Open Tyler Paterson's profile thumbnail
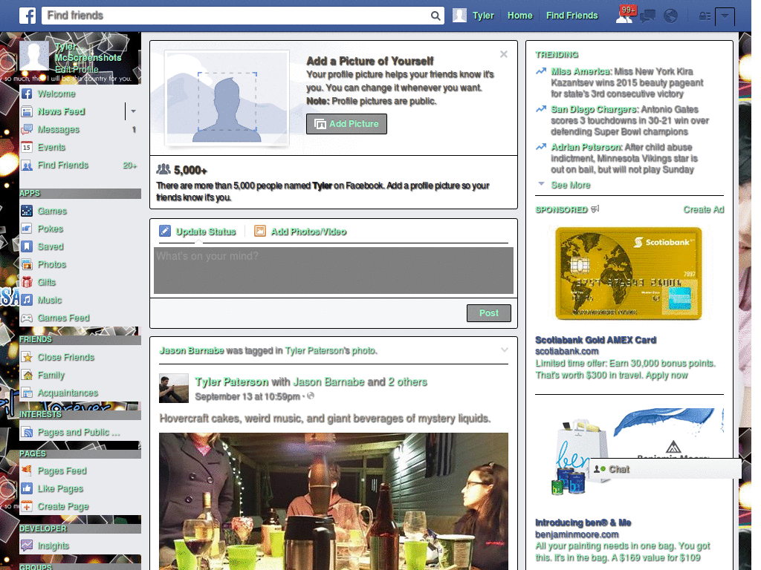 click(174, 388)
